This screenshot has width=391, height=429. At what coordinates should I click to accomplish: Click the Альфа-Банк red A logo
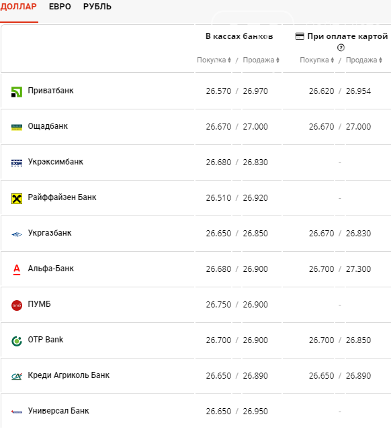[17, 269]
